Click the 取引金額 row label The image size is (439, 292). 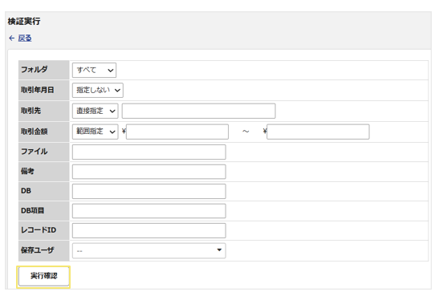pyautogui.click(x=35, y=132)
